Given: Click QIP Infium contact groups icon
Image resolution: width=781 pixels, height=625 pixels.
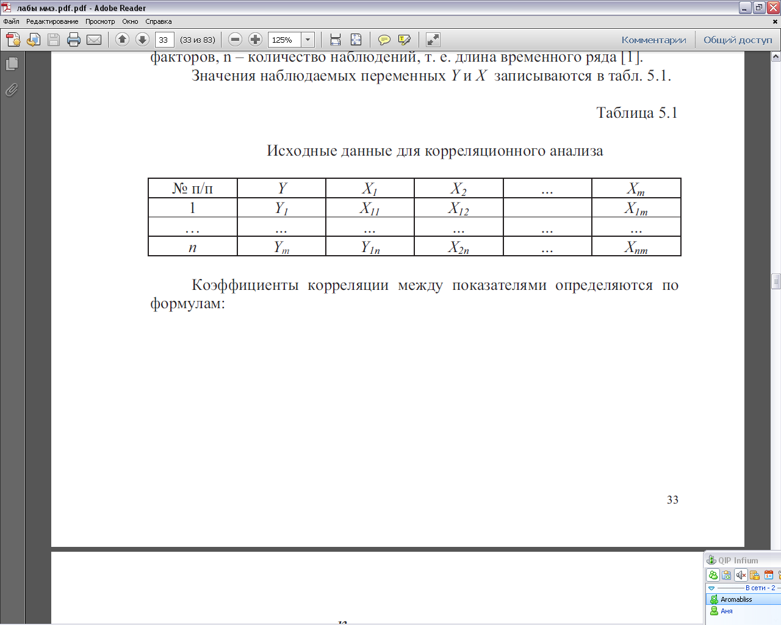Looking at the screenshot, I should point(713,575).
